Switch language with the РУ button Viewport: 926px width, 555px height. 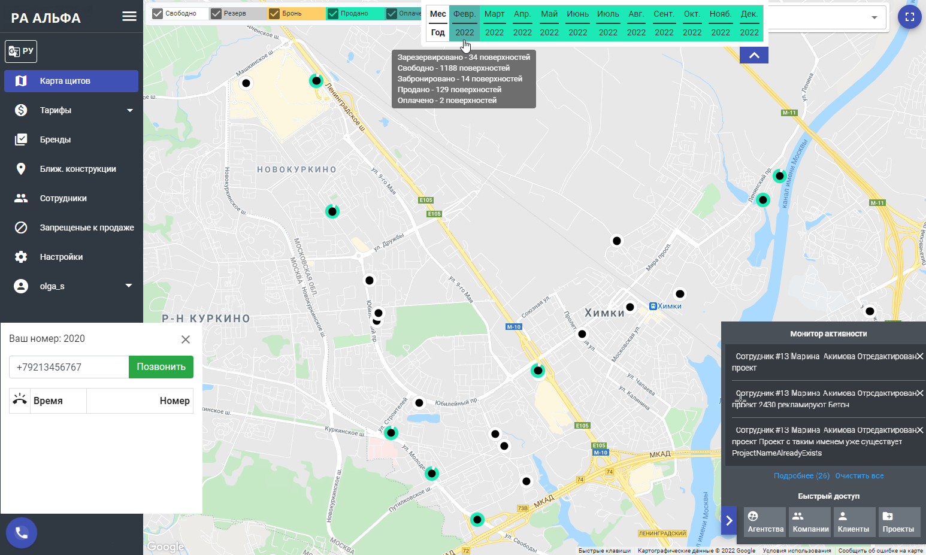point(21,51)
